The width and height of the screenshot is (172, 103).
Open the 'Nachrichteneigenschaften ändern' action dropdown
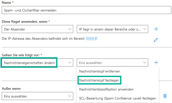[37, 63]
